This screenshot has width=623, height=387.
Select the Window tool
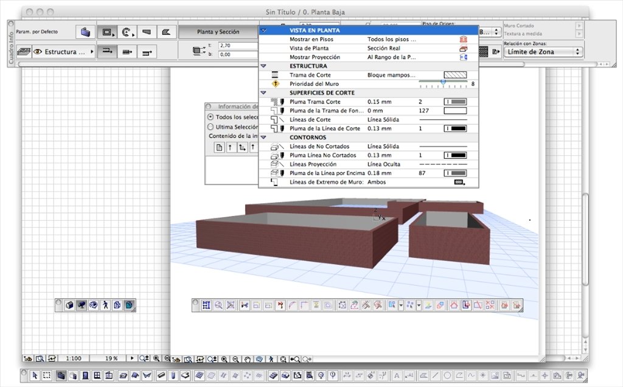click(97, 375)
